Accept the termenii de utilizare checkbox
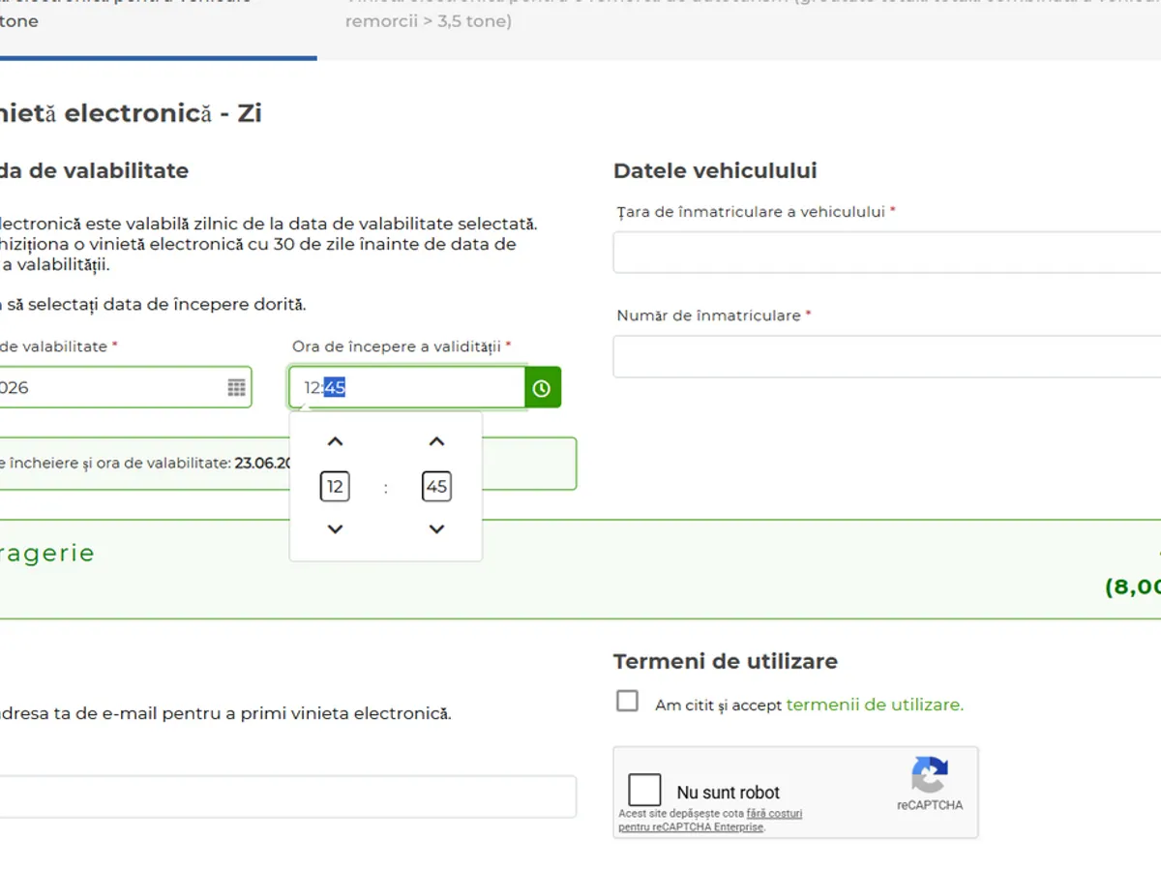The width and height of the screenshot is (1161, 871). coord(628,702)
